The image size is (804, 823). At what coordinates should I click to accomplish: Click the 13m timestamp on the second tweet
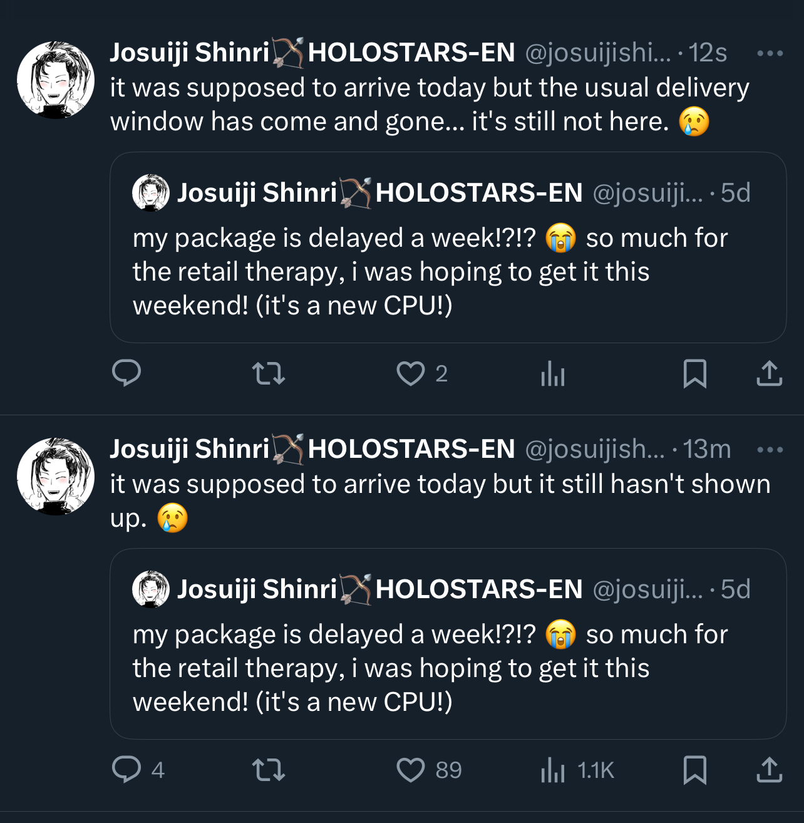[706, 450]
